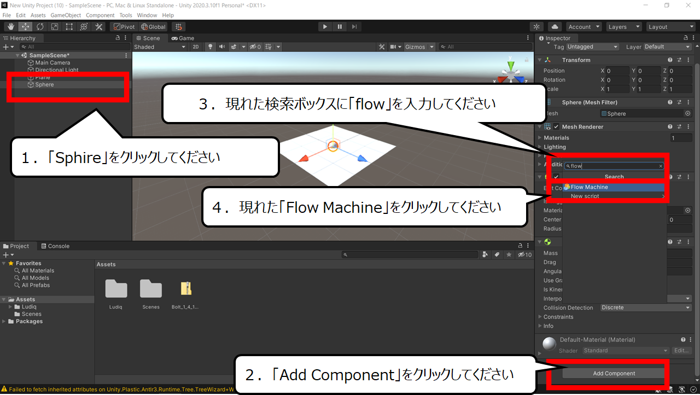Open the scene camera settings icon
700x395 pixels.
[x=393, y=47]
